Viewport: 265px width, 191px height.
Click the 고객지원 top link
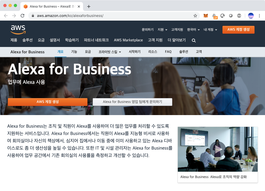click(x=177, y=29)
